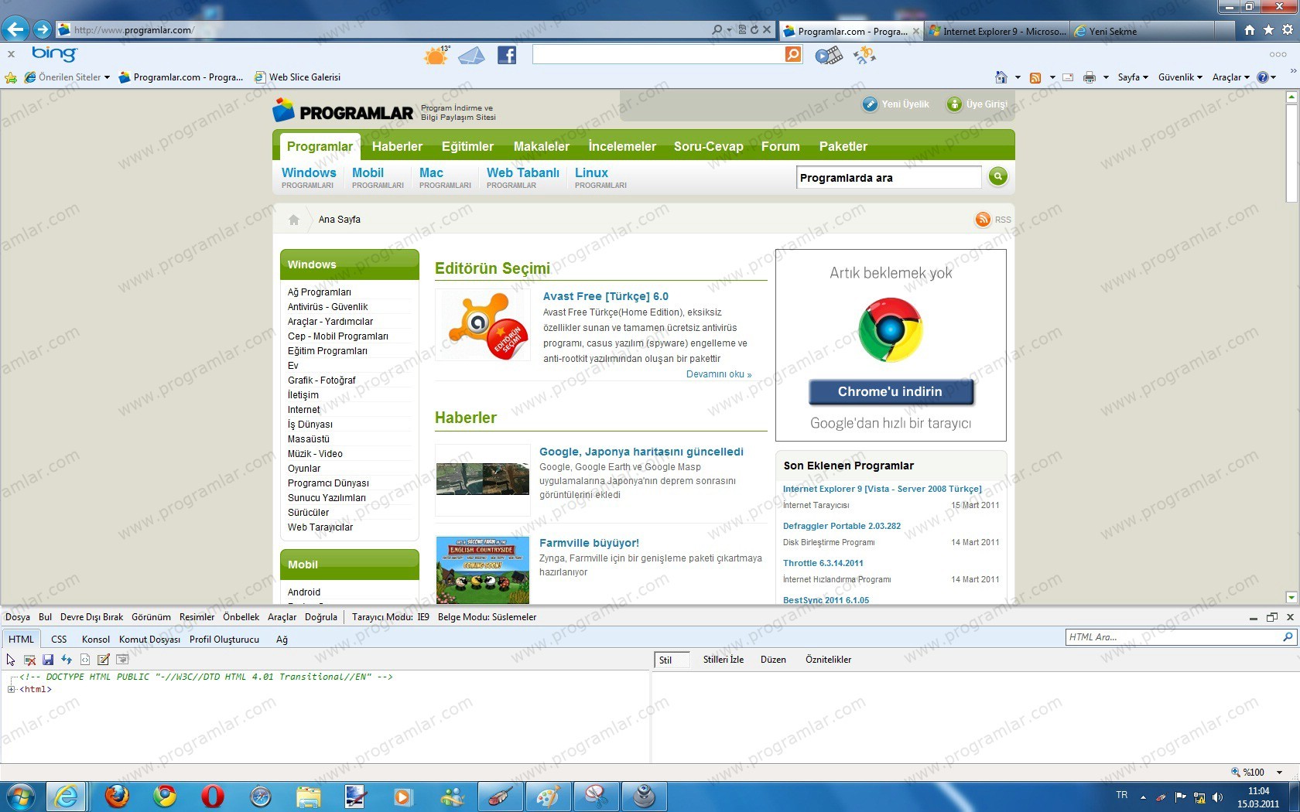Launch Firefox from the taskbar
The width and height of the screenshot is (1300, 812).
pos(117,796)
